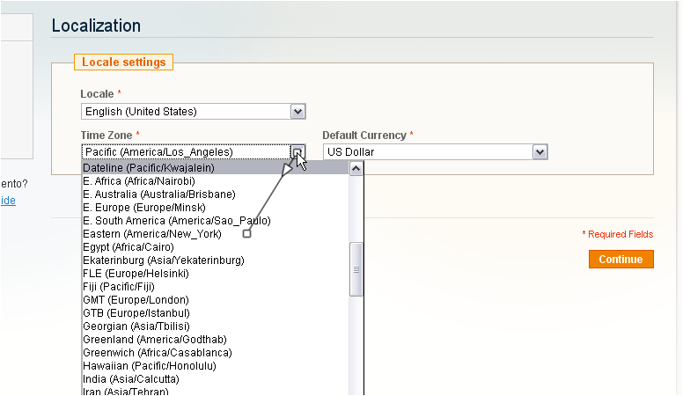Screen dimensions: 683x396
Task: Select GMT (Europe/London) time zone
Action: click(x=136, y=300)
